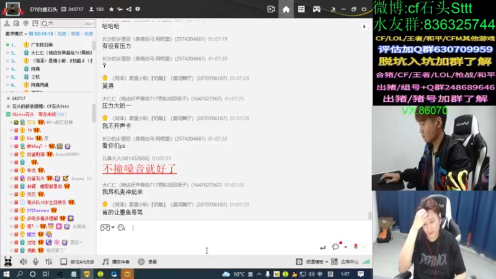Start recording with 录音 button
The image size is (496, 279).
coord(148,262)
